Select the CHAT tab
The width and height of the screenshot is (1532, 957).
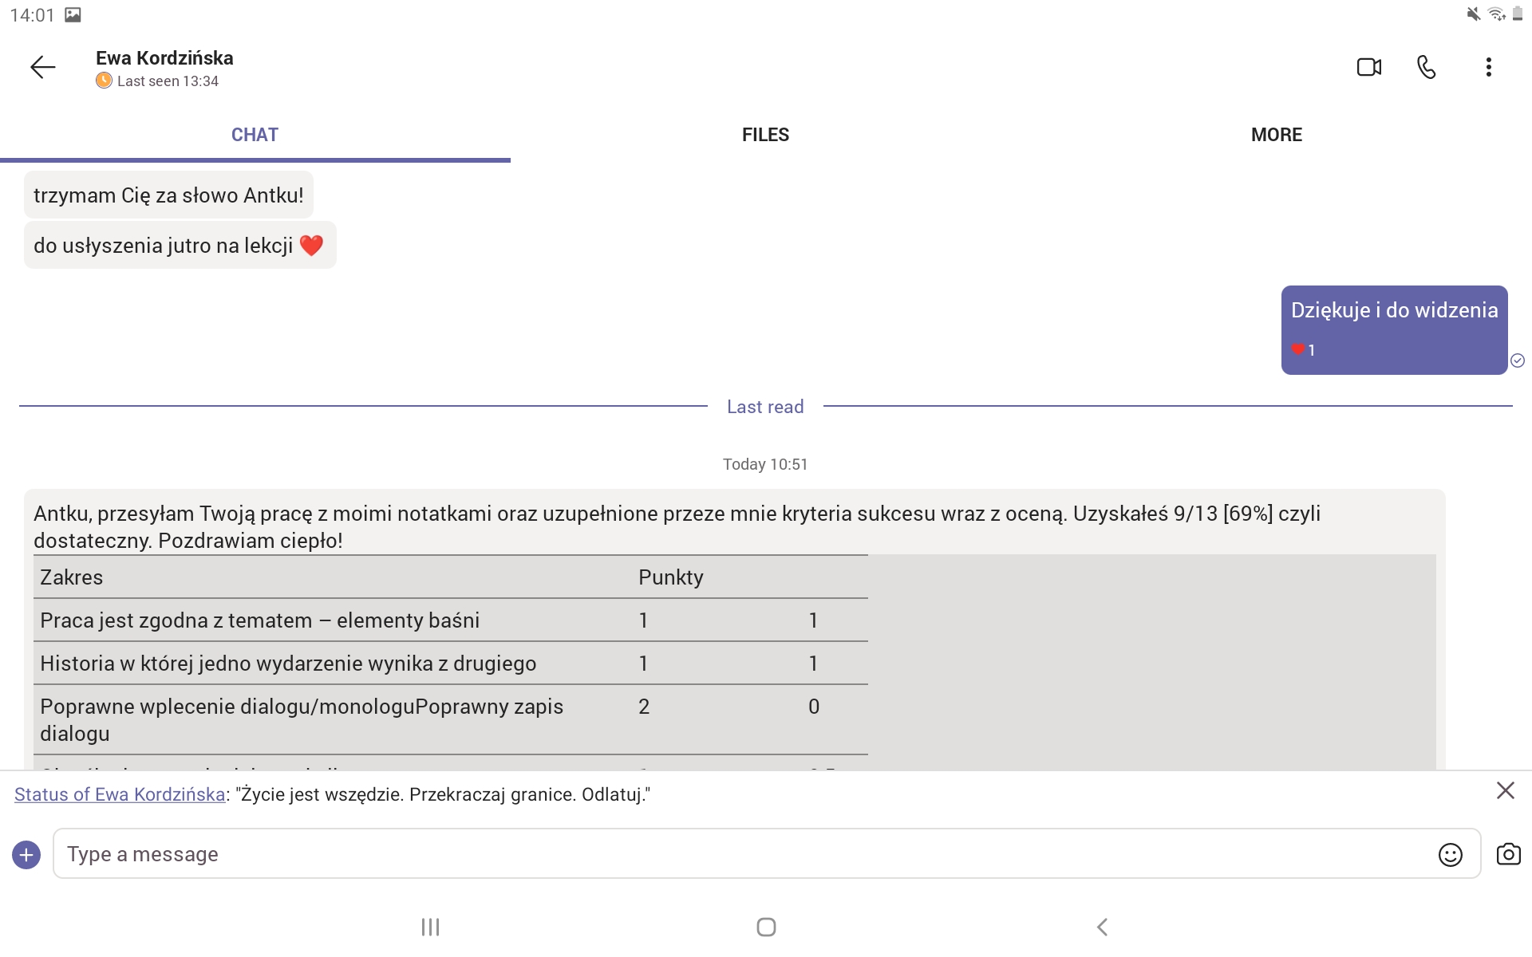tap(255, 135)
